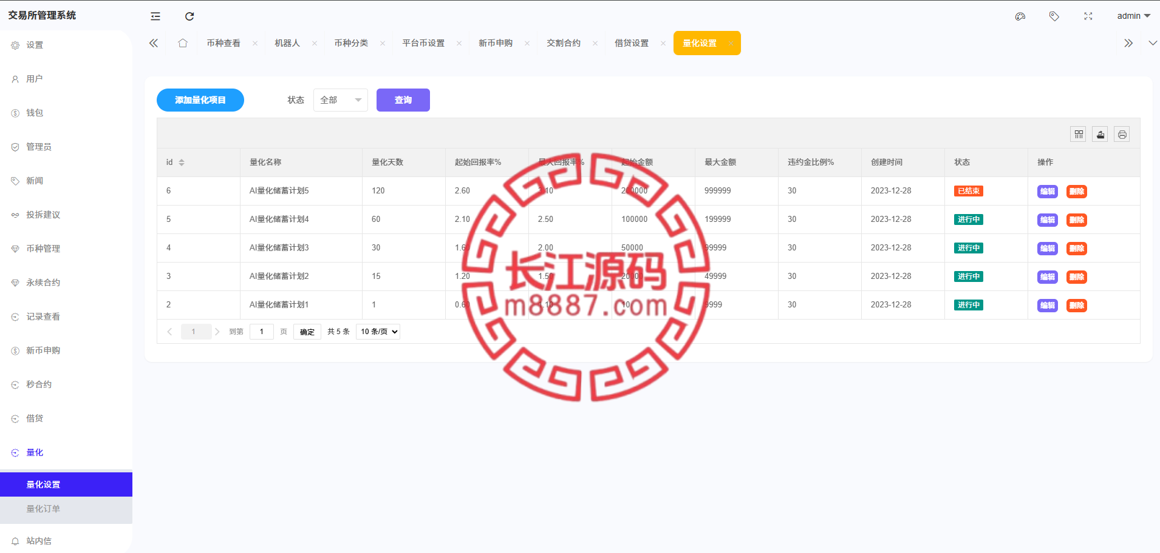The image size is (1160, 553).
Task: Click the 确定 pagination button
Action: (307, 332)
